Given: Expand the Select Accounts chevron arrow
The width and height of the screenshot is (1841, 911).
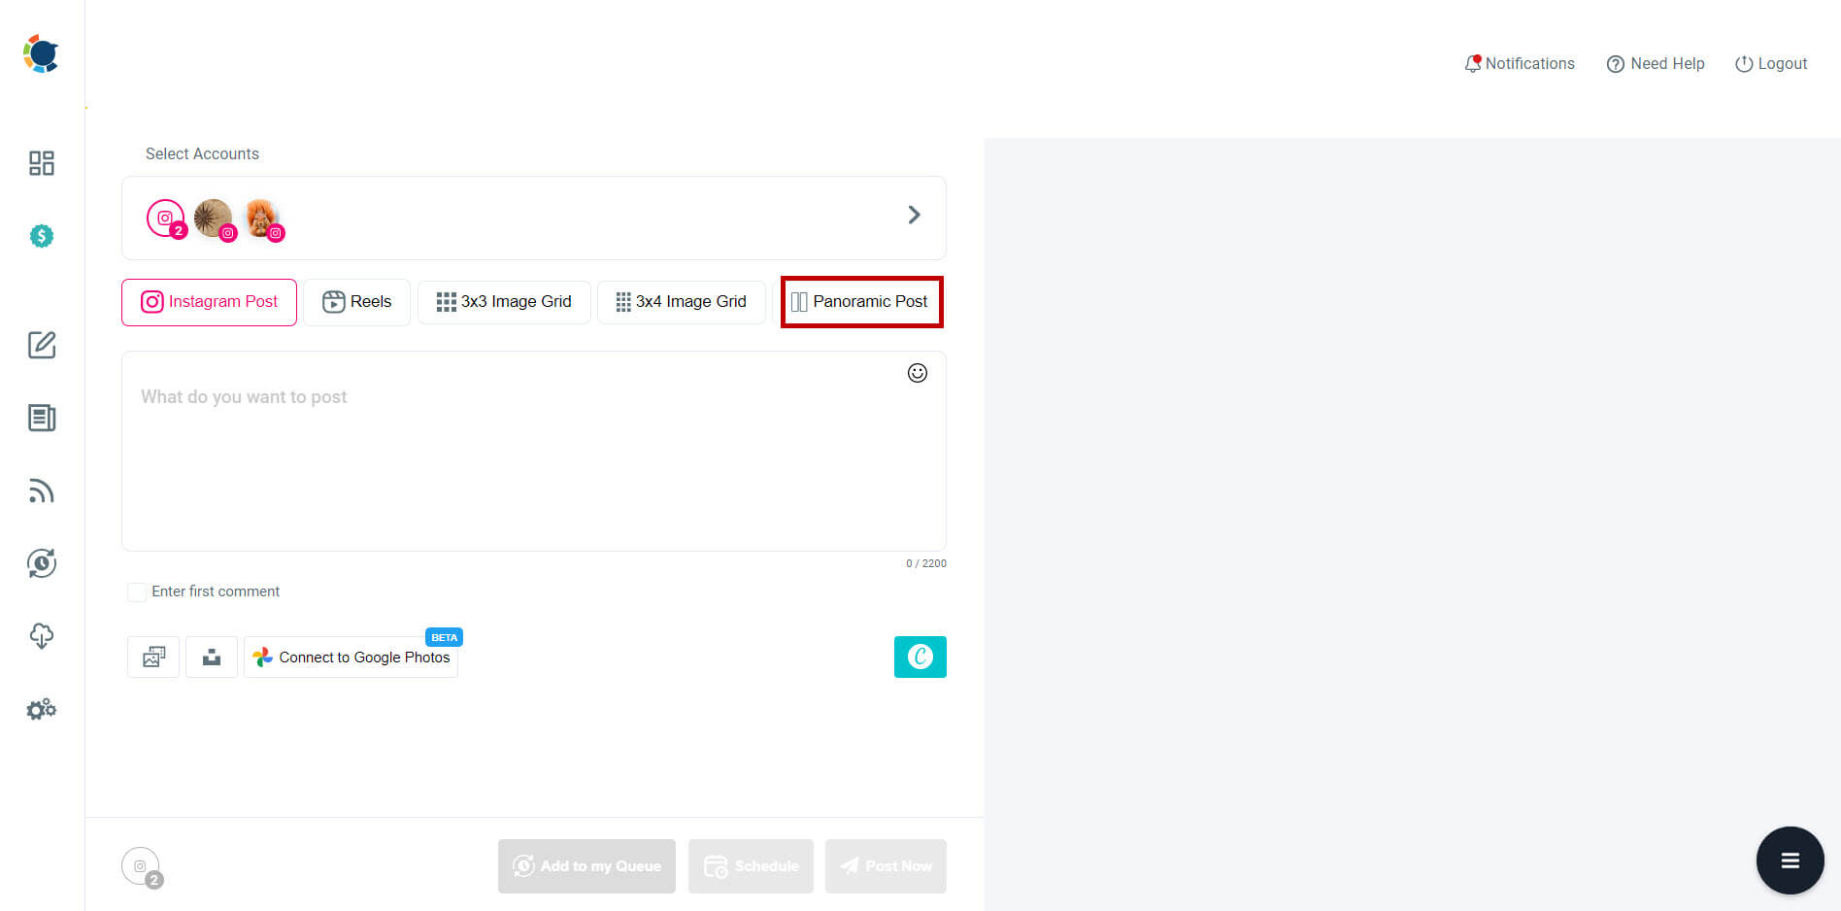Looking at the screenshot, I should click(x=914, y=215).
